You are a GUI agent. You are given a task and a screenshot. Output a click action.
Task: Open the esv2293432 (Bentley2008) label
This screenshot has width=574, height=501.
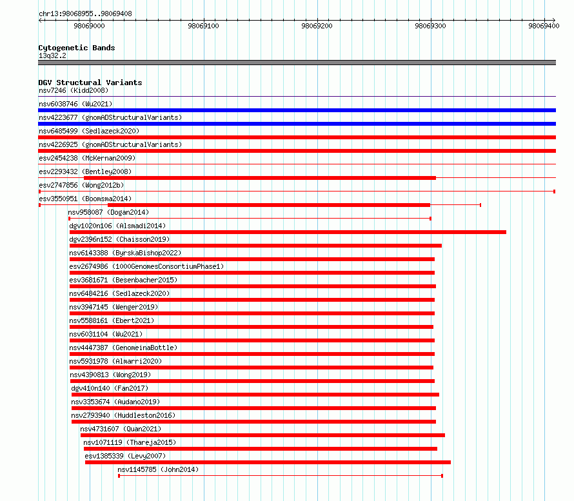coord(85,172)
